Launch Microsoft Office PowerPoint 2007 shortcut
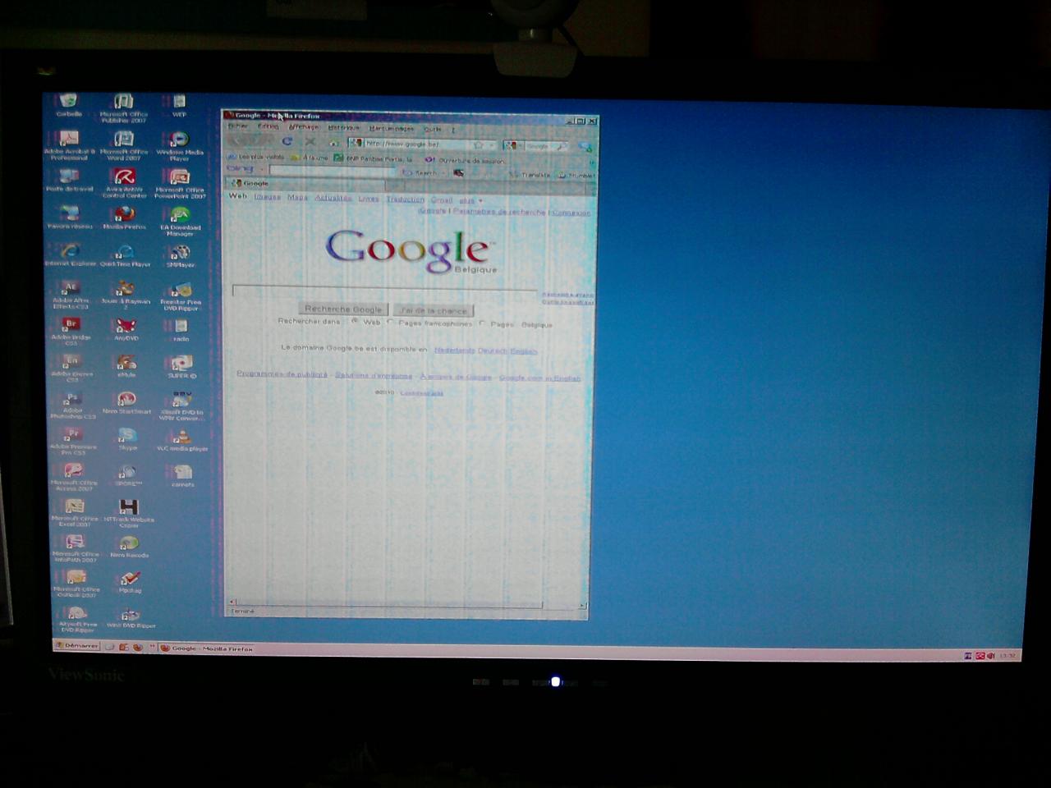 point(180,183)
